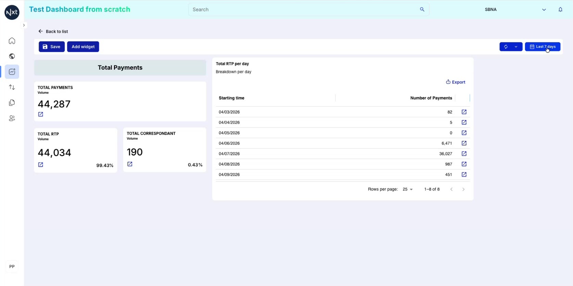Export the Total RTP table

click(456, 82)
